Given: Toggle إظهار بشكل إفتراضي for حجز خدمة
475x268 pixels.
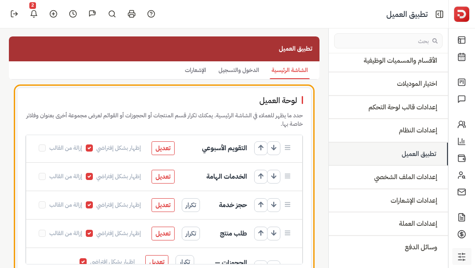Looking at the screenshot, I should click(89, 205).
